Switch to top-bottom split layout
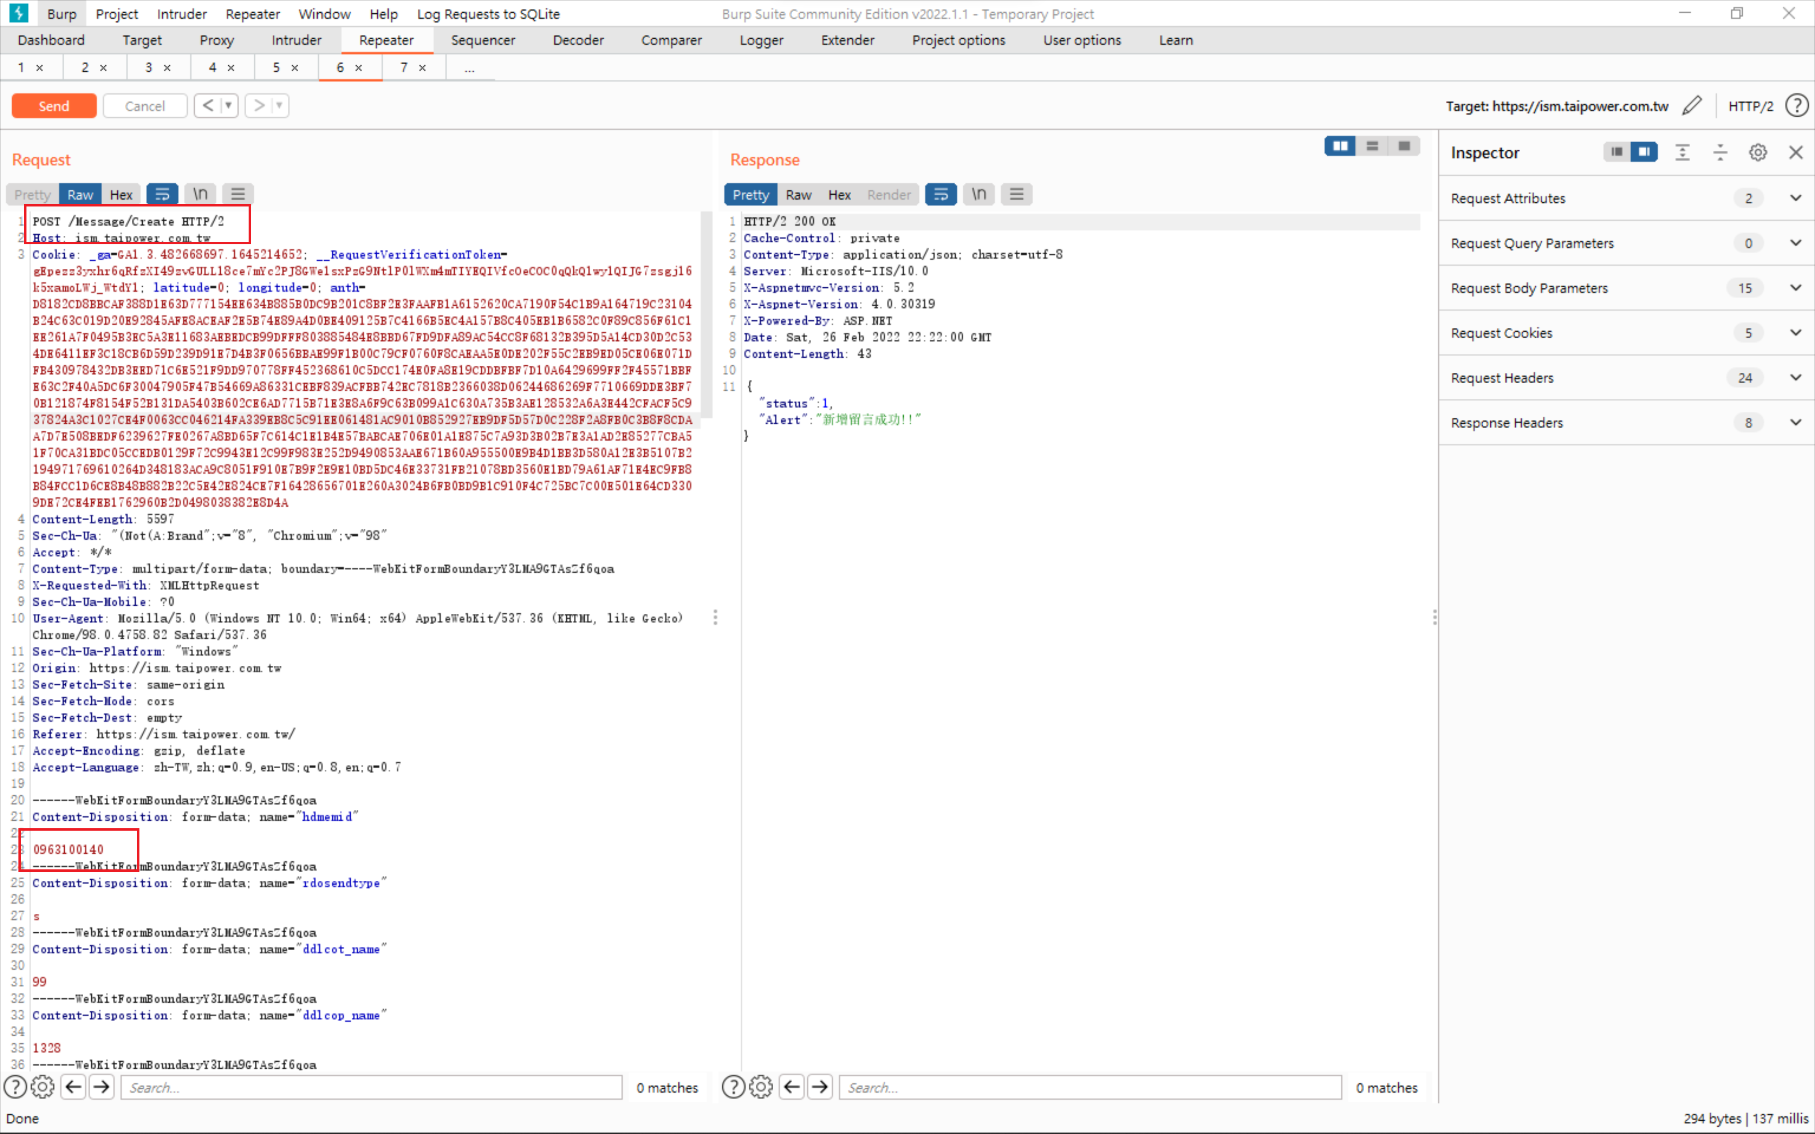The width and height of the screenshot is (1815, 1134). point(1373,146)
